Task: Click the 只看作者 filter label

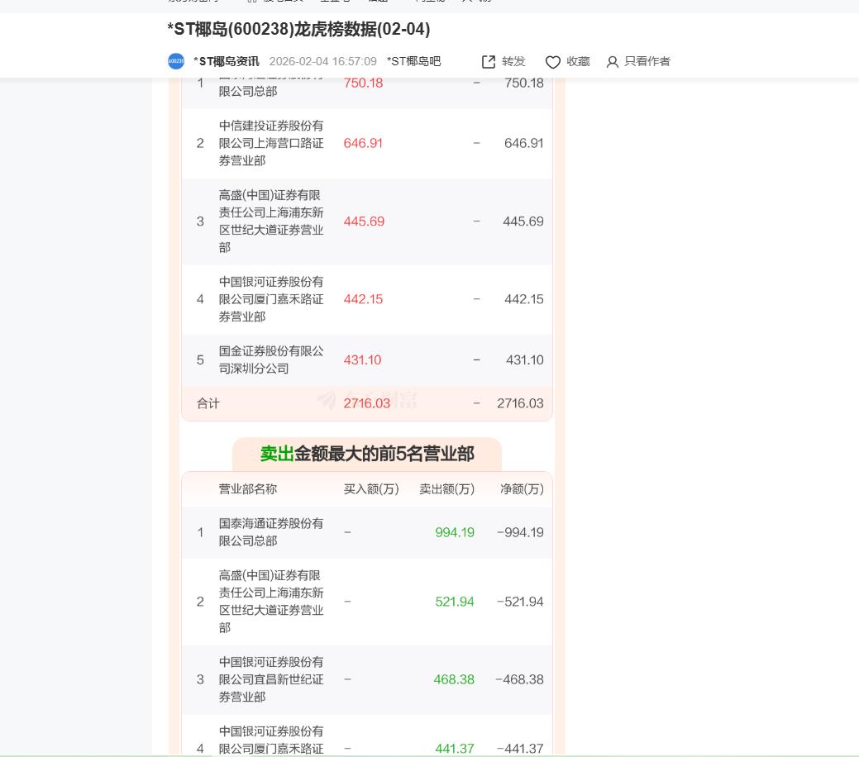Action: point(647,61)
